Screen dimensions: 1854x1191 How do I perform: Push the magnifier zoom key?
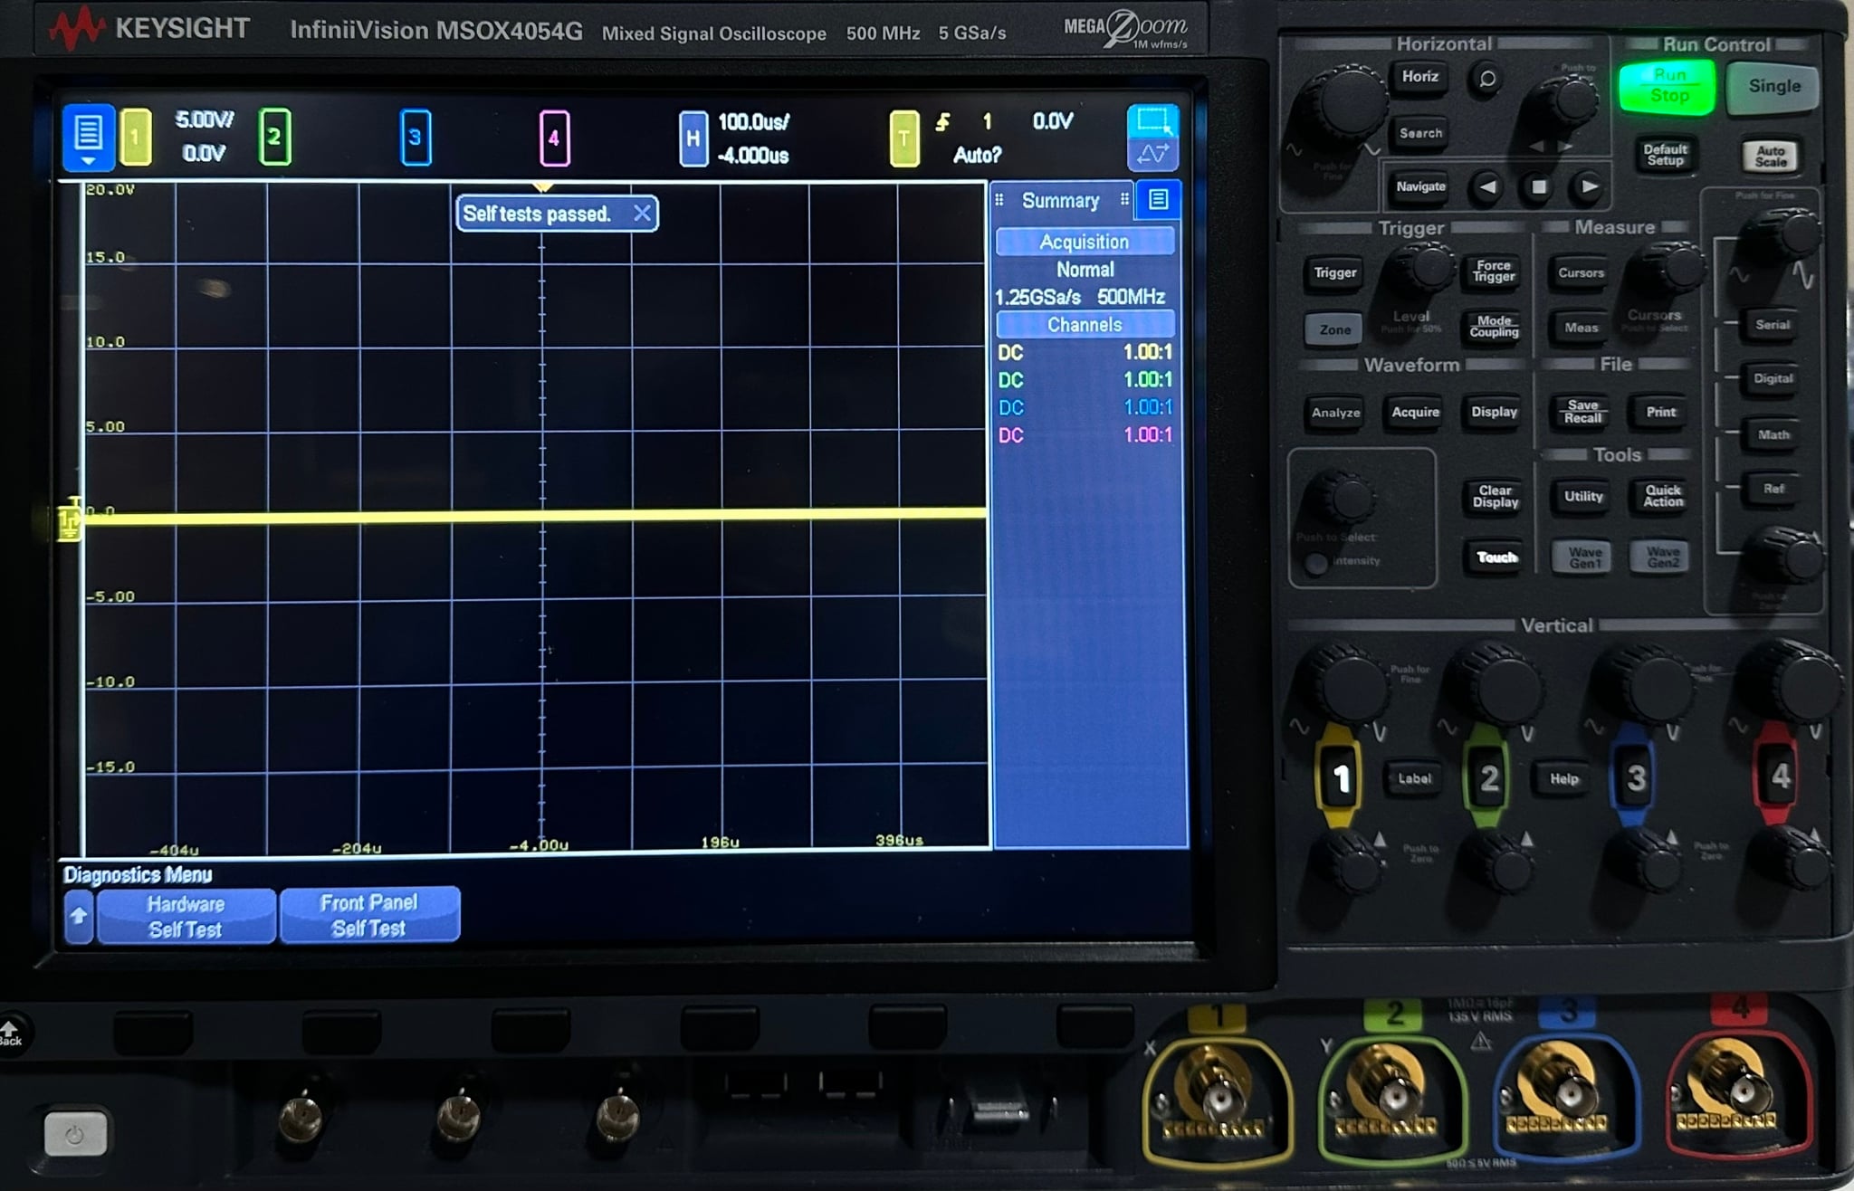(x=1486, y=79)
